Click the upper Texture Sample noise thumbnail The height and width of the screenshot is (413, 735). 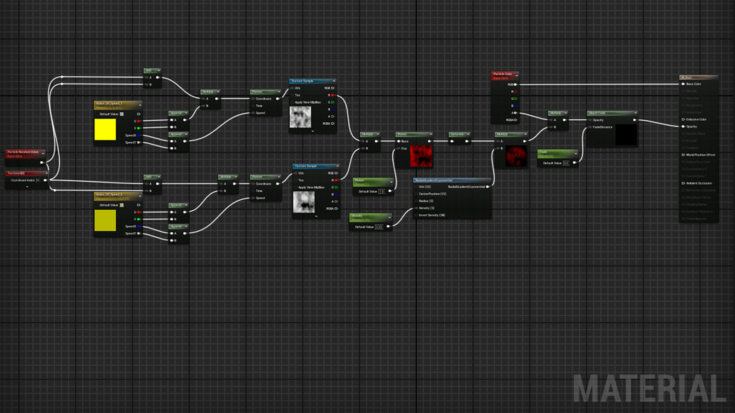point(300,117)
